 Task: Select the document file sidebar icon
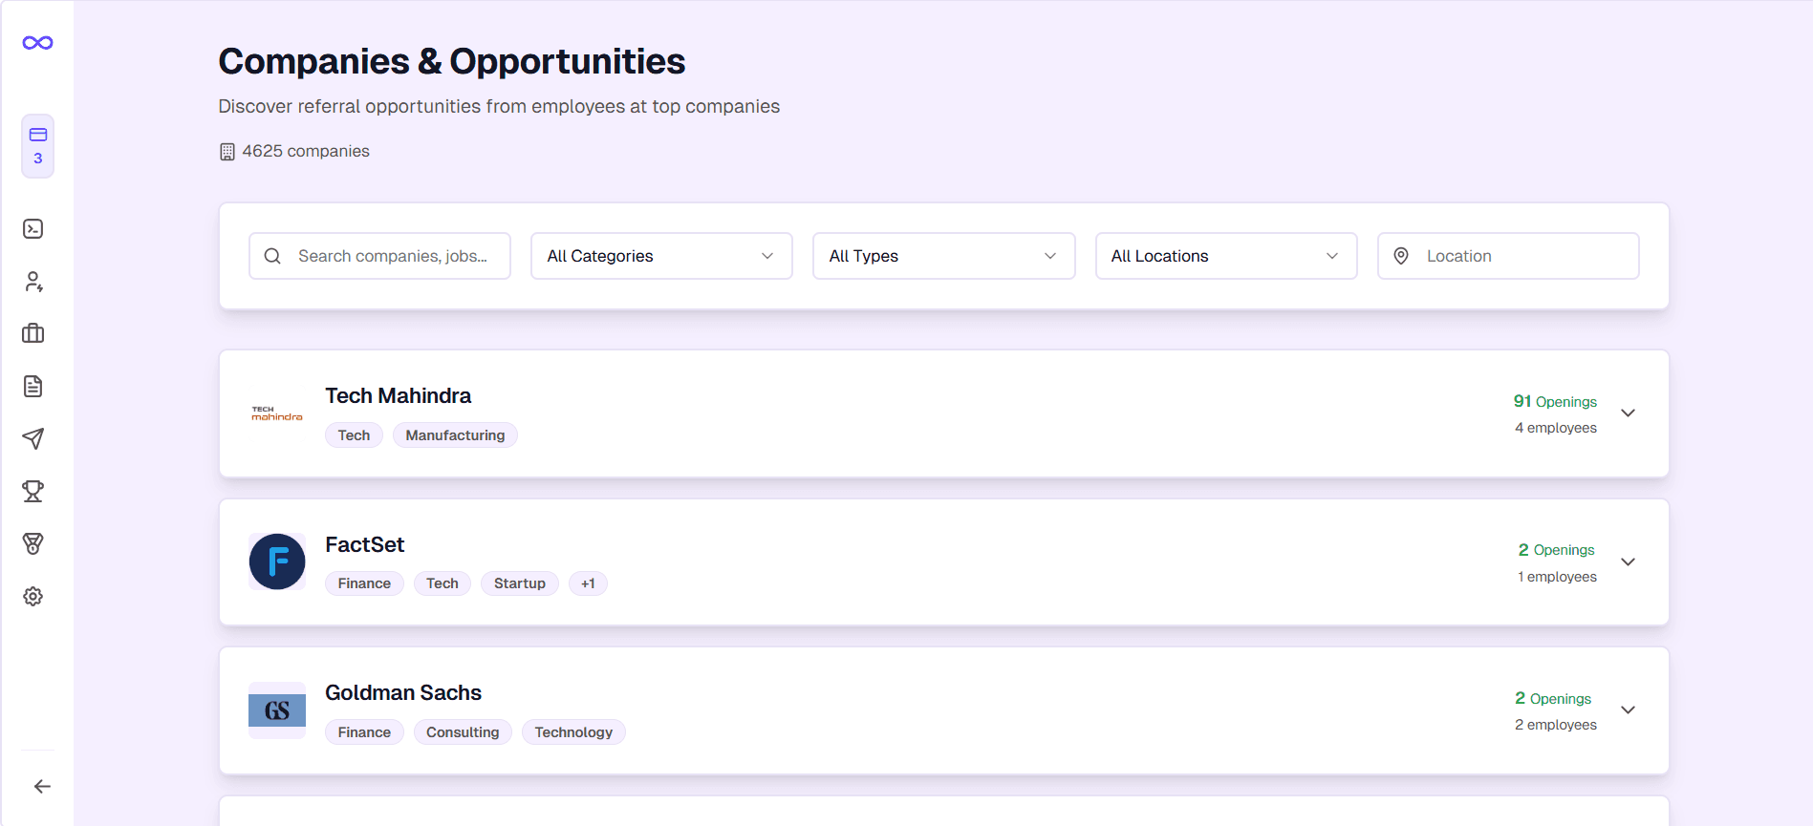(x=33, y=386)
